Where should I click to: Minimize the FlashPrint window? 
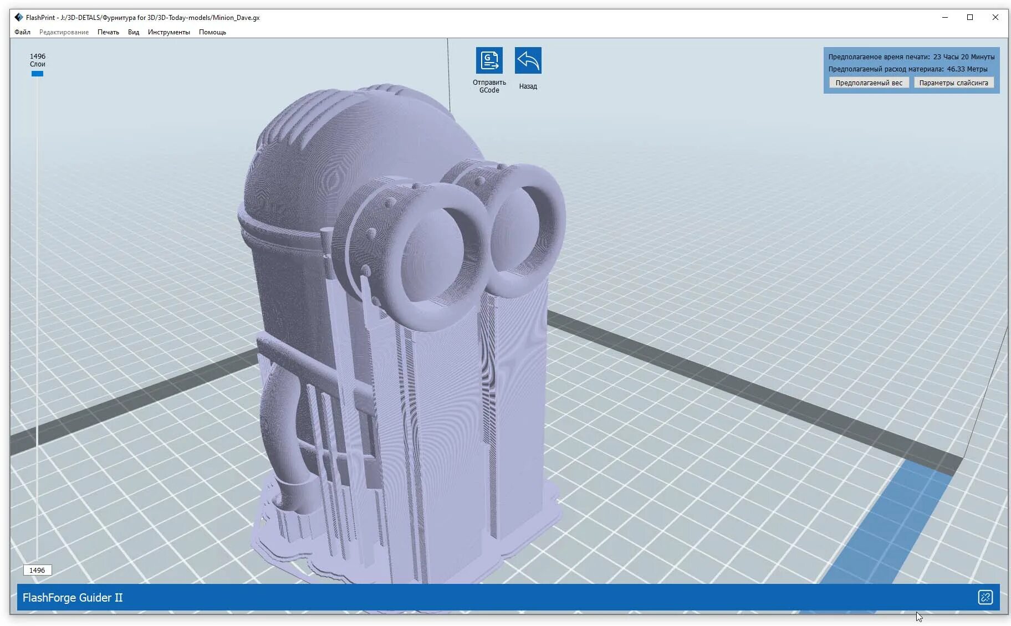click(945, 17)
